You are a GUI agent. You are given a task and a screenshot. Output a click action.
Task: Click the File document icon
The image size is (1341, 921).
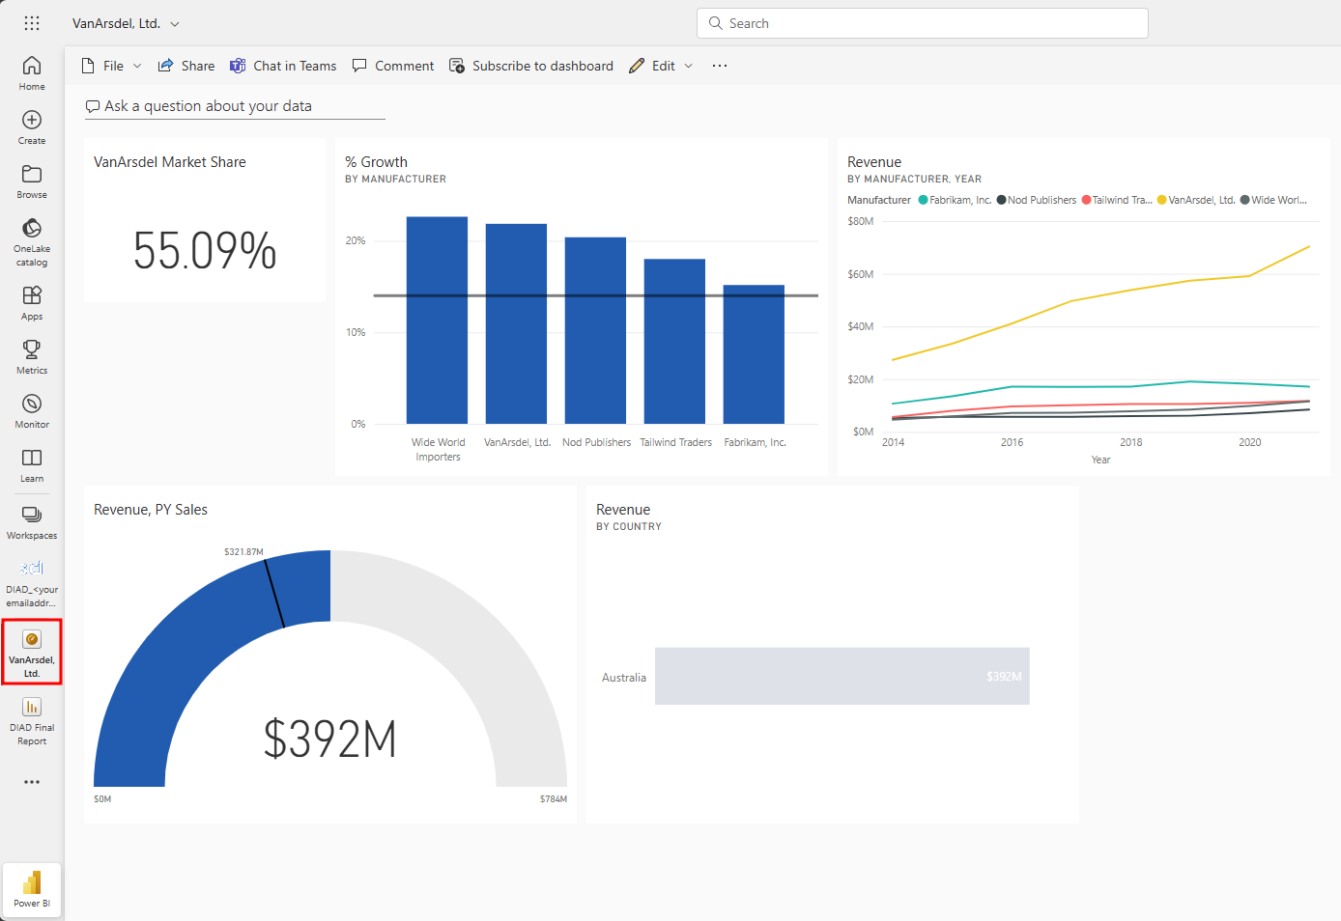pyautogui.click(x=88, y=66)
